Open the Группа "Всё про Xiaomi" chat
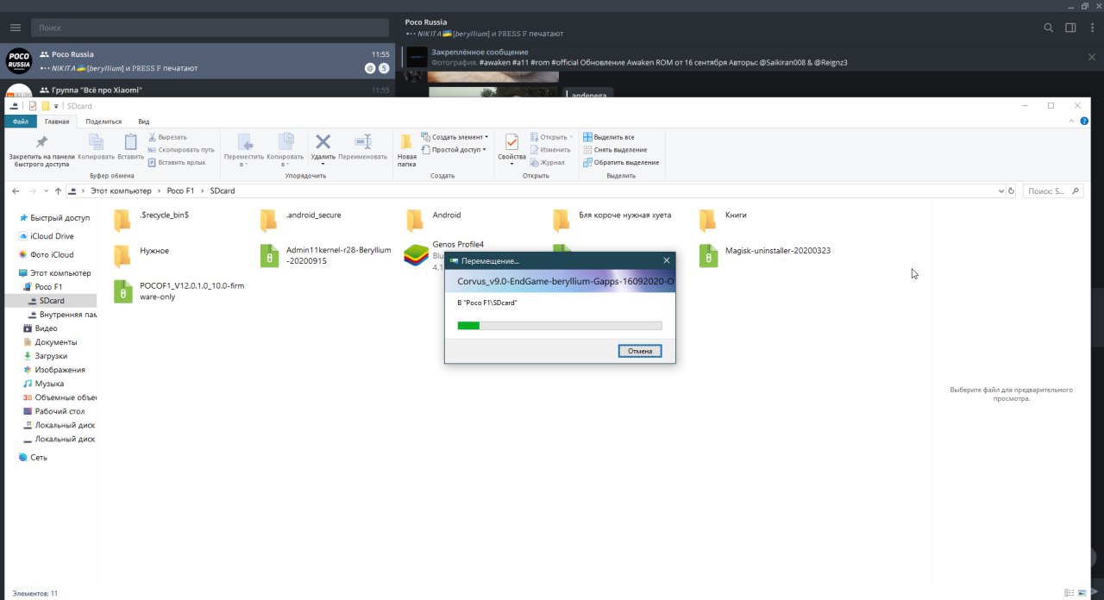The height and width of the screenshot is (600, 1104). pyautogui.click(x=198, y=90)
